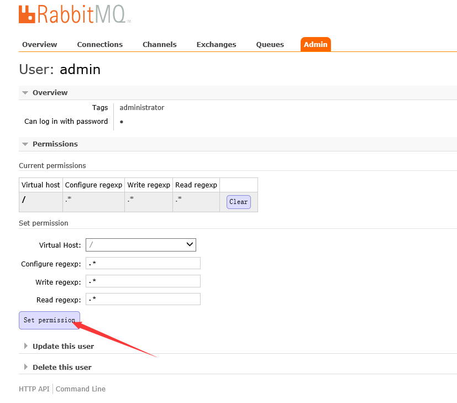Focus the Configure regexp input field

143,263
